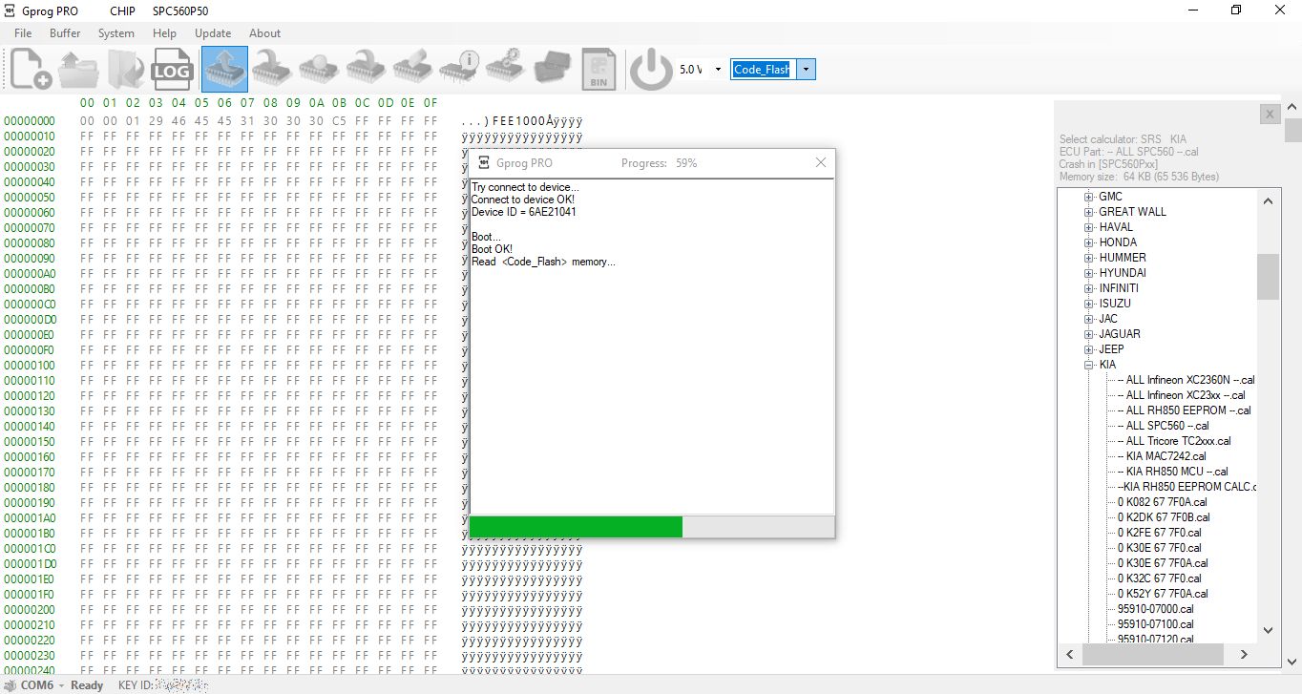Expand the HAVAL tree node
Viewport: 1302px width, 694px height.
point(1088,227)
